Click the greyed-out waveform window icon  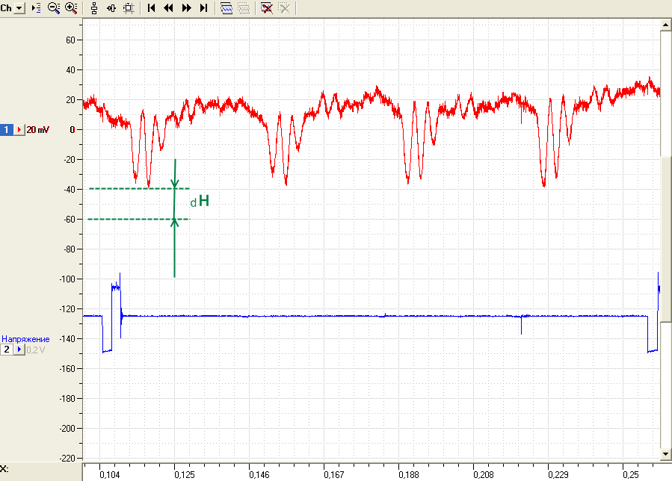(x=244, y=8)
